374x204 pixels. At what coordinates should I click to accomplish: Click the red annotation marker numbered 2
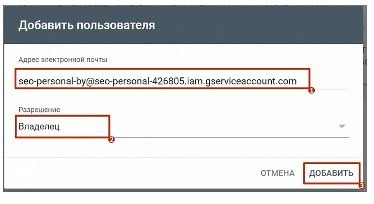coord(112,140)
